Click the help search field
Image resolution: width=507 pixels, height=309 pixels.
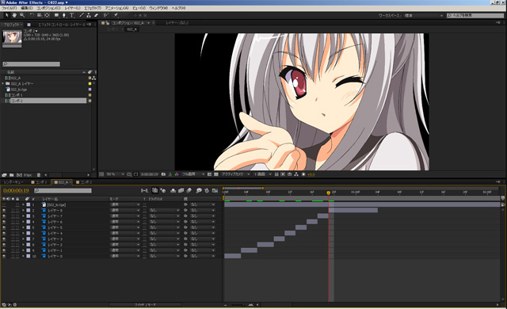coord(475,16)
